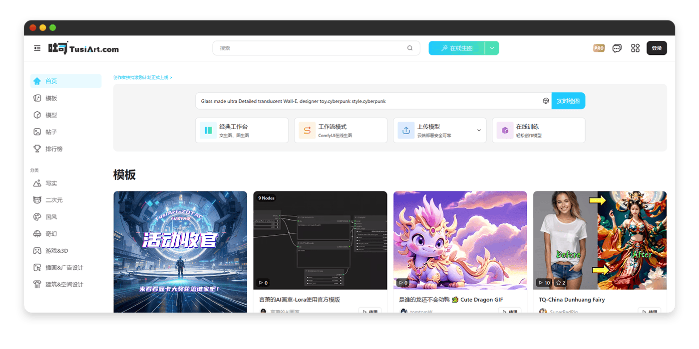This screenshot has height=349, width=699.
Task: Open 模板 in the sidebar
Action: pos(66,98)
